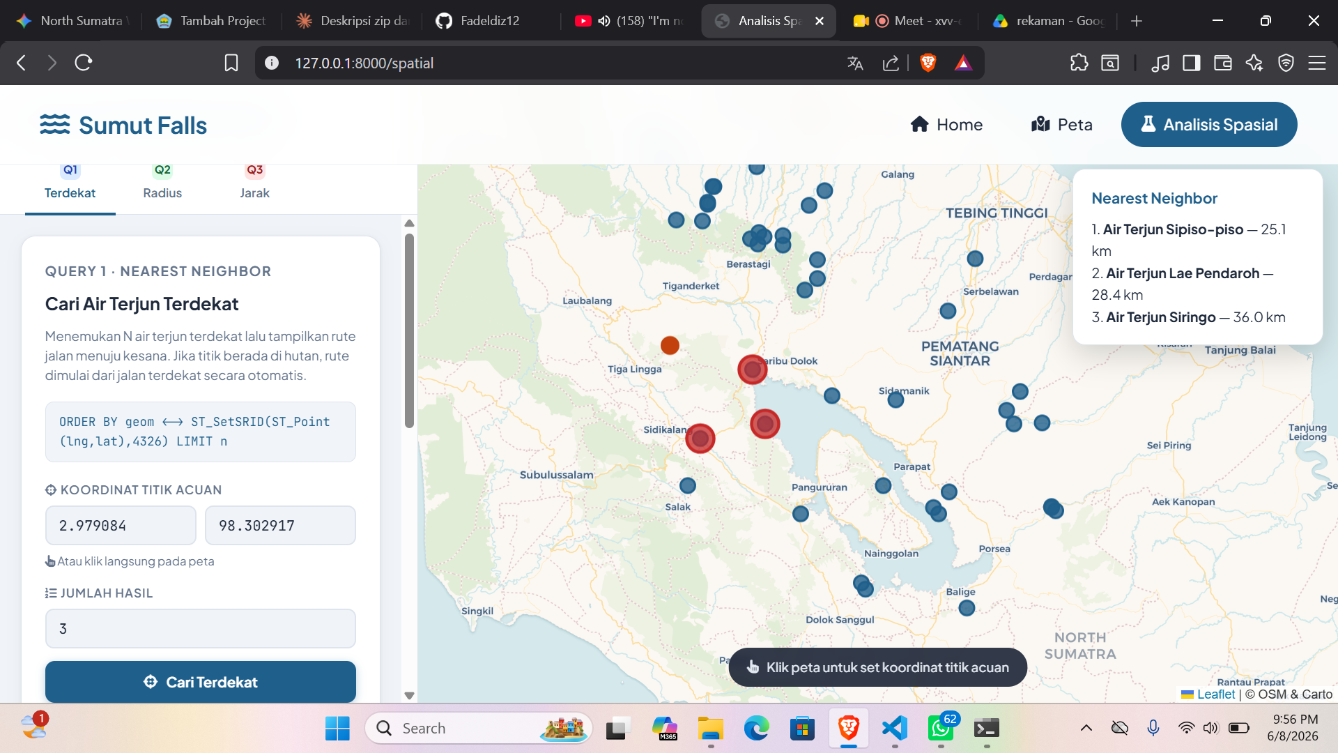Run the Cari Terdekat search

point(201,681)
